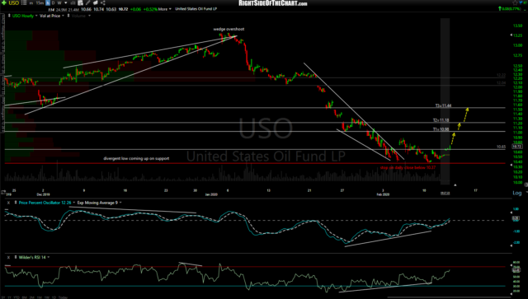Click the 12.22 horizontal line label

[x=501, y=75]
